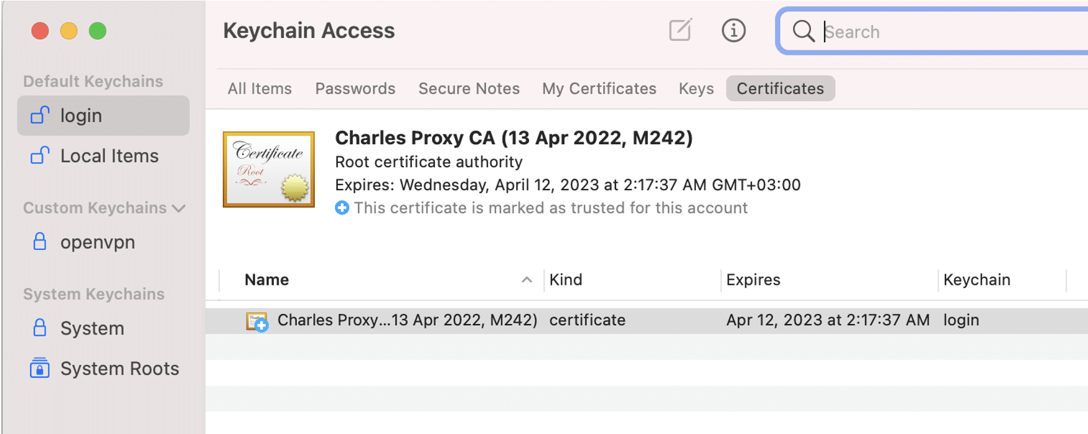This screenshot has height=434, width=1088.
Task: Click the new item compose icon
Action: [680, 30]
